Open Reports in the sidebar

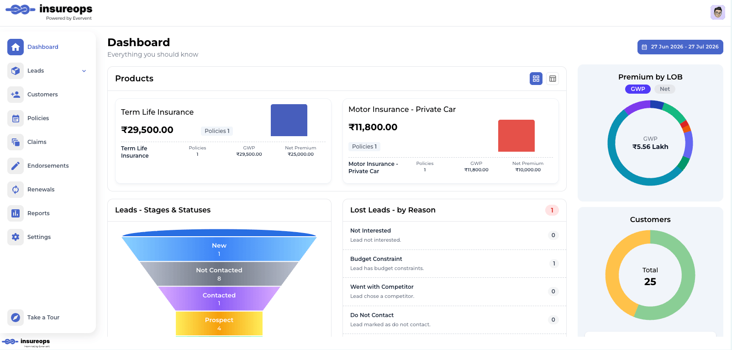pyautogui.click(x=38, y=213)
